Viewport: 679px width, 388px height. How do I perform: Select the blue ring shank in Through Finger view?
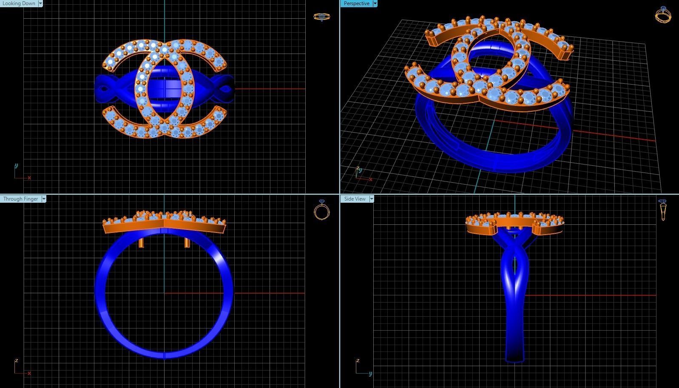tap(99, 293)
